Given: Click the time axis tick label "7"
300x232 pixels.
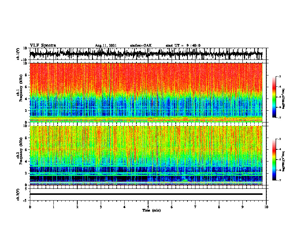Looking at the screenshot, I should [195, 207].
